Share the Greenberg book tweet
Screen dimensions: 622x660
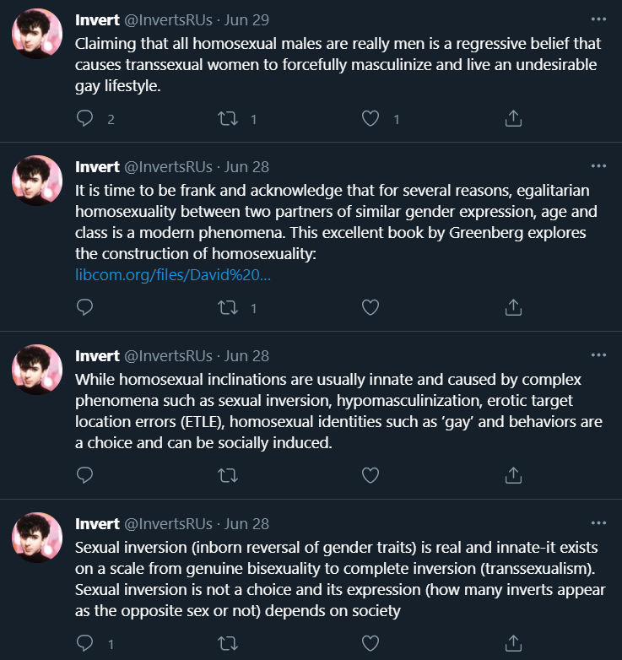(513, 307)
